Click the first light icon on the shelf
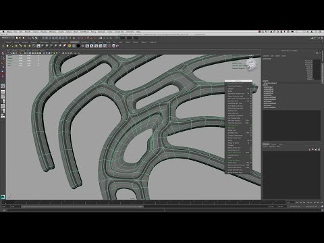The width and height of the screenshot is (324, 243). 7,46
